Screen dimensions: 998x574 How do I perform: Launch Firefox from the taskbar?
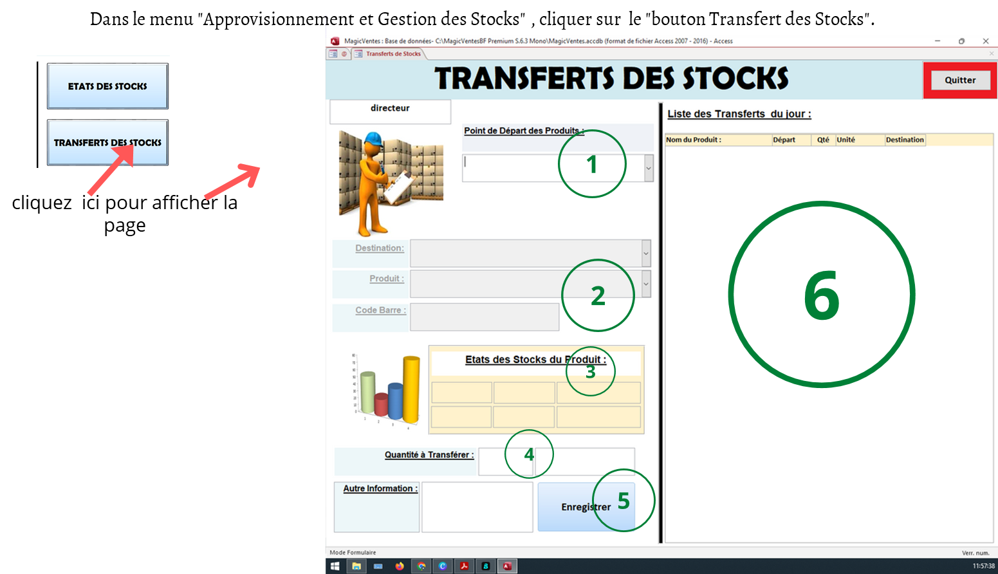[400, 566]
